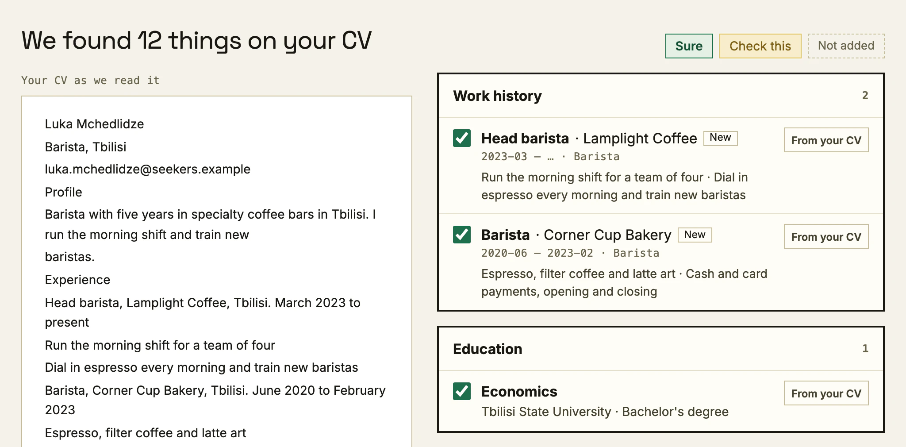Viewport: 906px width, 447px height.
Task: Click 'From your CV' for Head barista
Action: click(826, 140)
